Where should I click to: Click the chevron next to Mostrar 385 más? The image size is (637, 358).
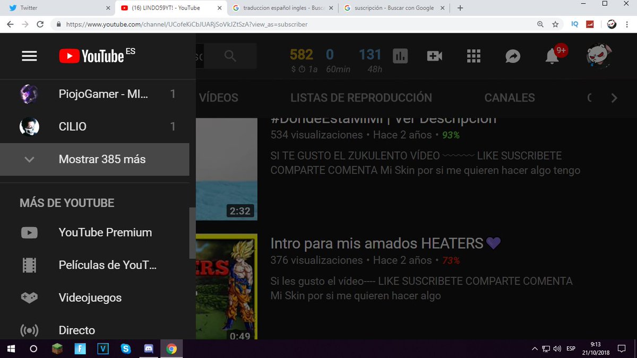[29, 160]
